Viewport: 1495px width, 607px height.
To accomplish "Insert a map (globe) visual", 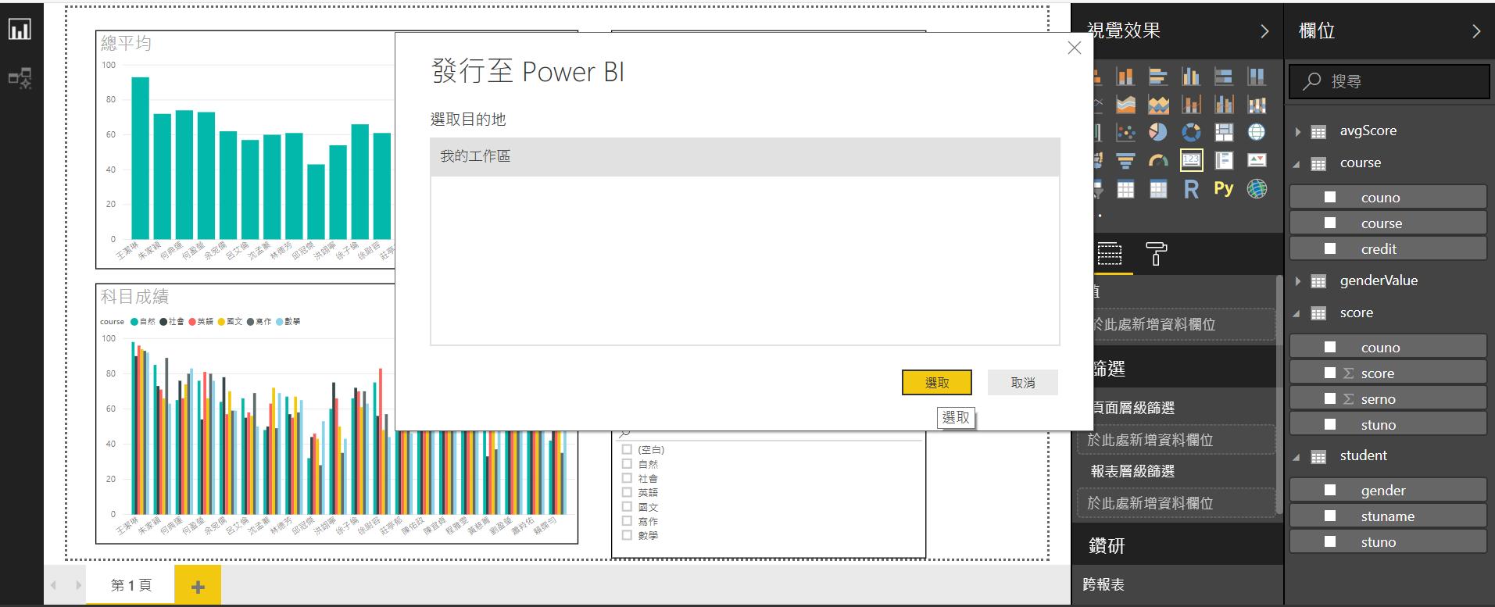I will (1257, 133).
